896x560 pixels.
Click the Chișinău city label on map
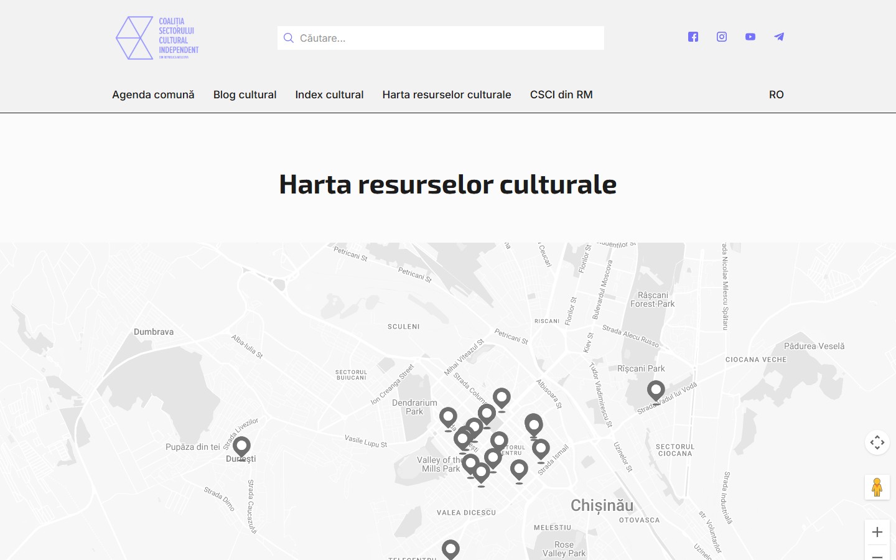click(602, 505)
